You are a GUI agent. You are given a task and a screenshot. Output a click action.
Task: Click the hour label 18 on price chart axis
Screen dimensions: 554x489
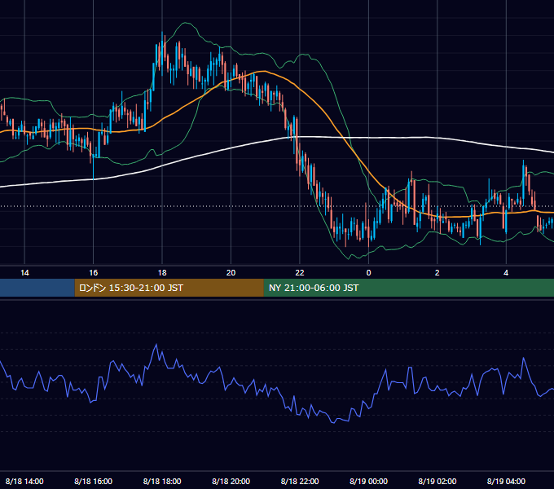click(162, 273)
